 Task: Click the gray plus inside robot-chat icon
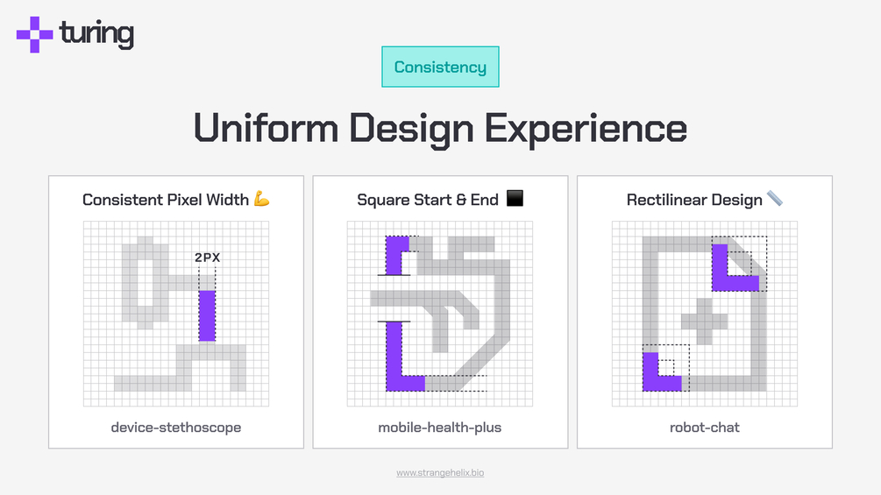pos(705,322)
